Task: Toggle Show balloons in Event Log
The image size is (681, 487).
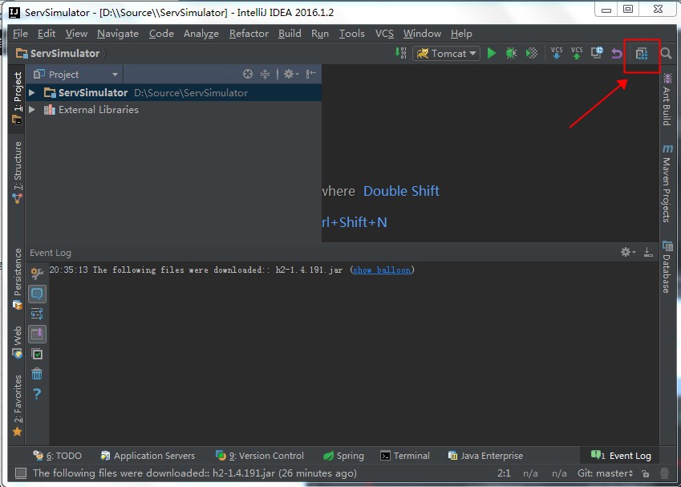Action: click(37, 294)
